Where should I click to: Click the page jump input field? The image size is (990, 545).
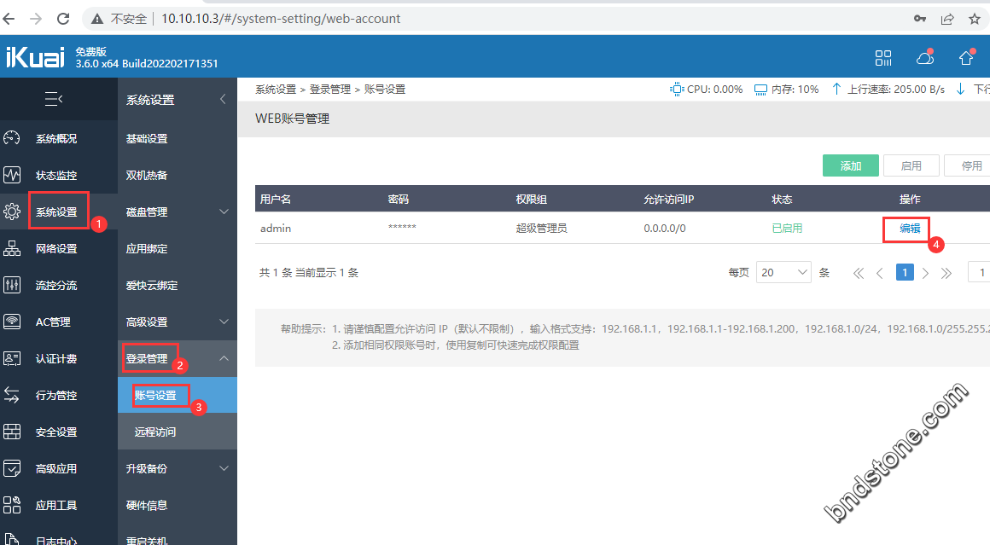pos(979,273)
